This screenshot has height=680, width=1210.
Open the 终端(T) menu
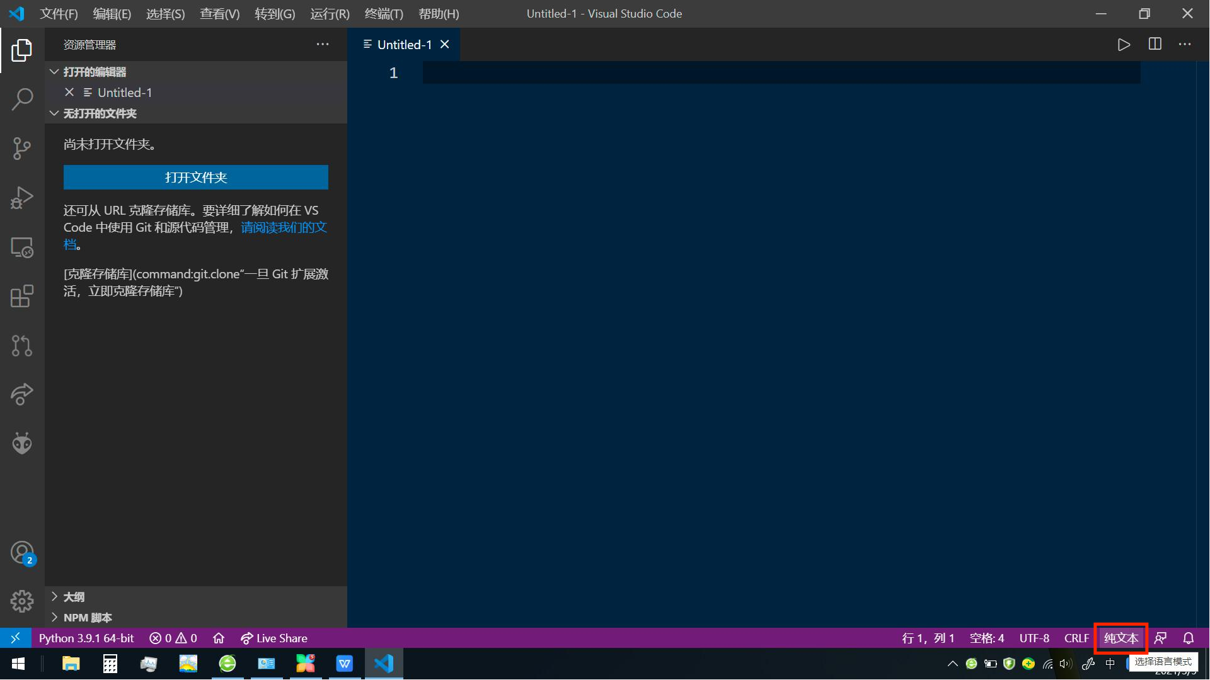click(x=383, y=14)
